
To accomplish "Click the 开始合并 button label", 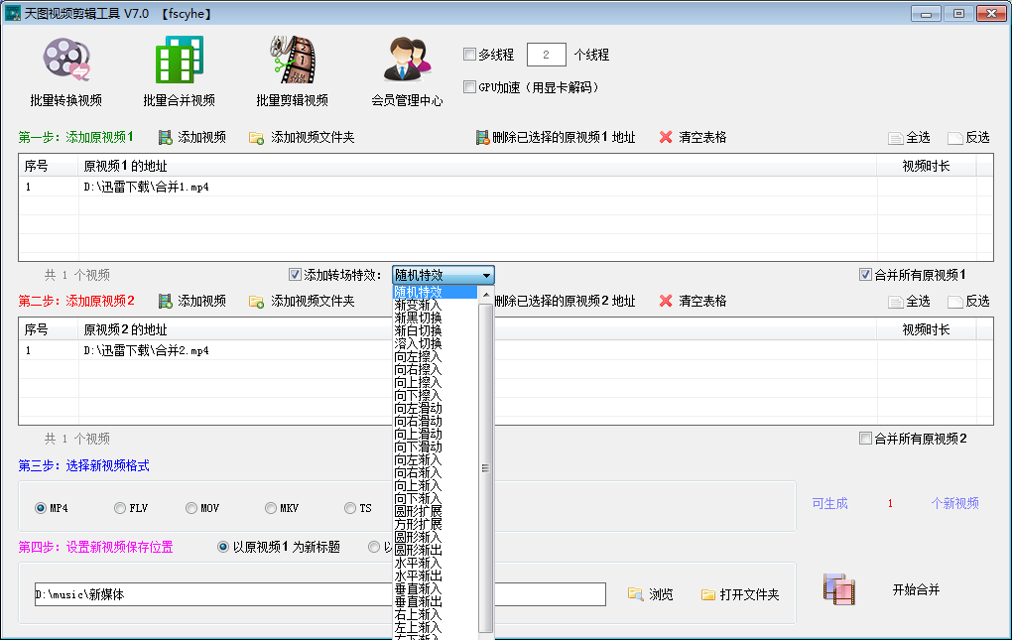I will point(916,589).
